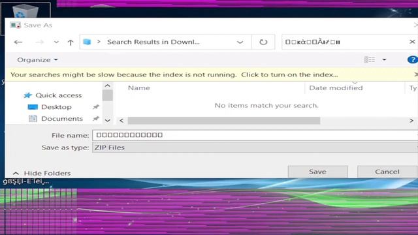Expand the address bar history dropdown
Viewport: 418px width, 235px height.
tap(240, 42)
